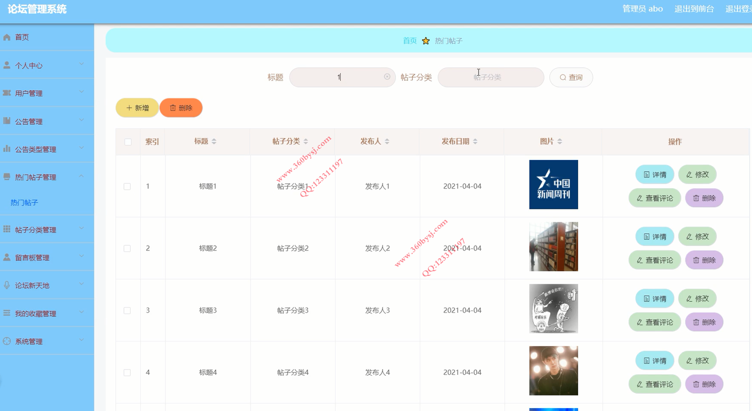
Task: Click purple 删除 for row 标题3
Action: pyautogui.click(x=704, y=322)
